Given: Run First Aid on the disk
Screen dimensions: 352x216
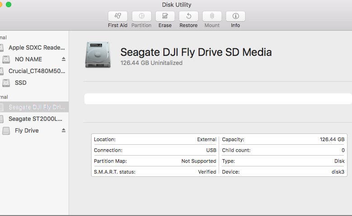Looking at the screenshot, I should tap(118, 16).
